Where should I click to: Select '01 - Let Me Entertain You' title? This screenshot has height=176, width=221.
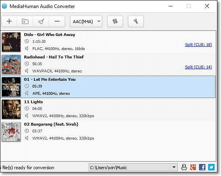(50, 80)
